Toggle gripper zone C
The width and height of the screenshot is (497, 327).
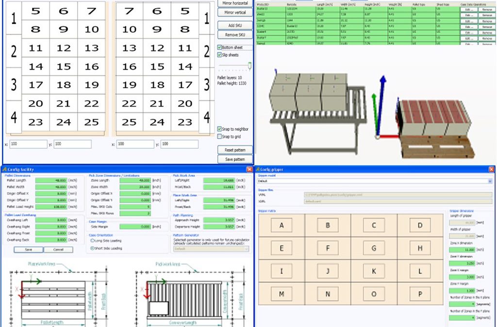[x=374, y=225]
